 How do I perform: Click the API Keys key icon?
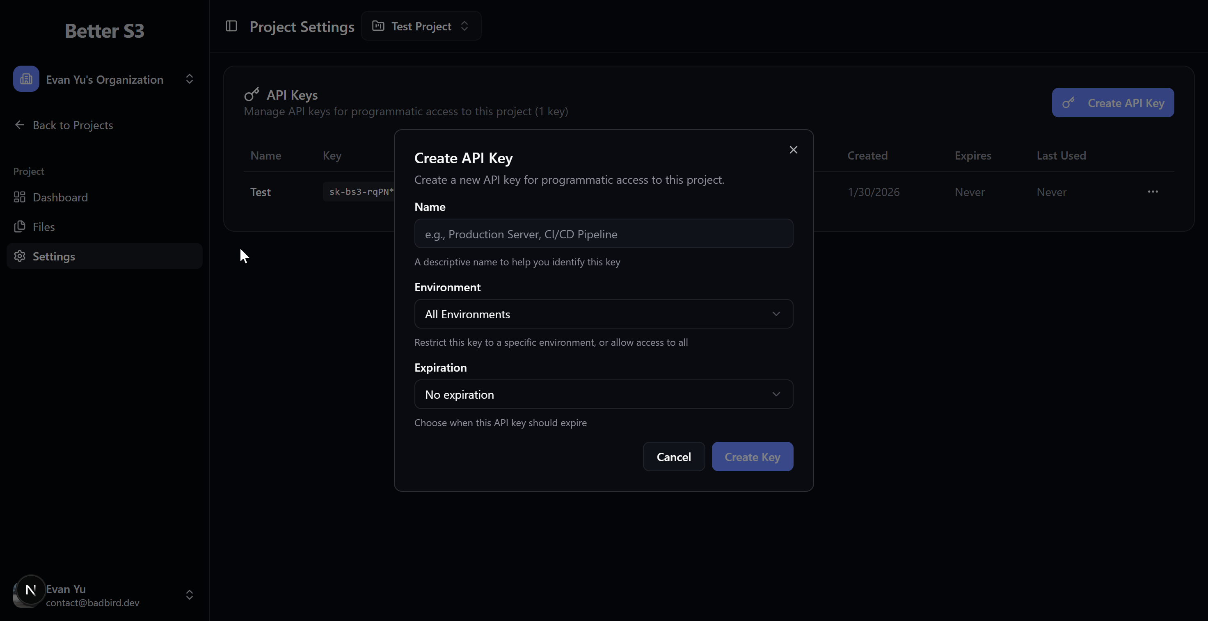(x=252, y=95)
